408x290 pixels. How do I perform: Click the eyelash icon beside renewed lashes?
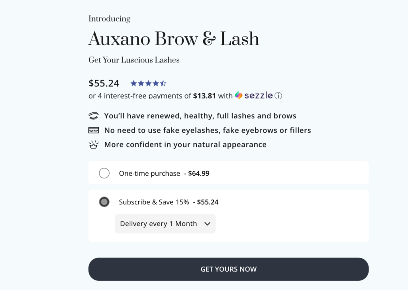pos(94,116)
